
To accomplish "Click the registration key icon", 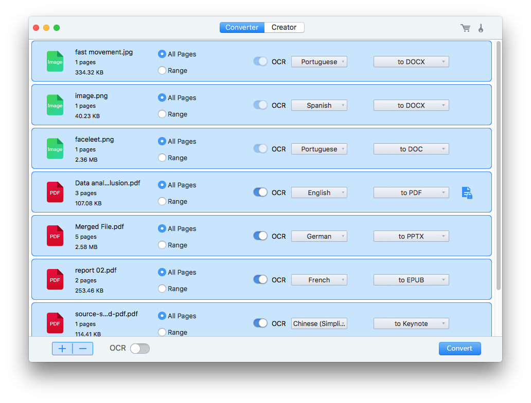I will (481, 28).
